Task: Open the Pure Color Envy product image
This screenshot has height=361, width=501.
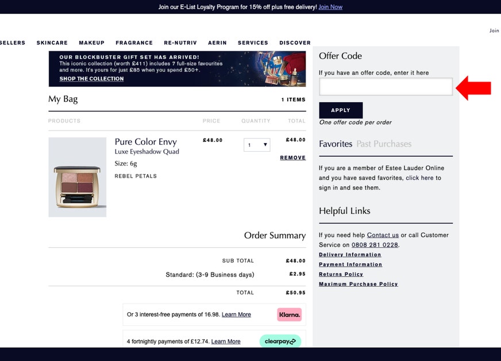Action: click(x=78, y=177)
